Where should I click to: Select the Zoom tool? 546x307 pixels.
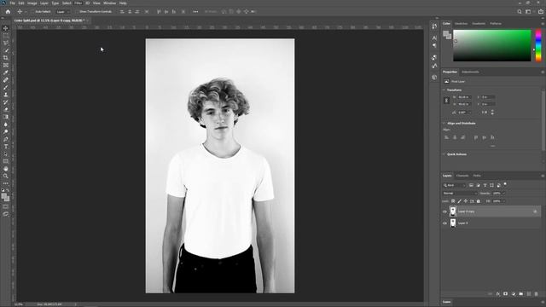click(x=6, y=176)
